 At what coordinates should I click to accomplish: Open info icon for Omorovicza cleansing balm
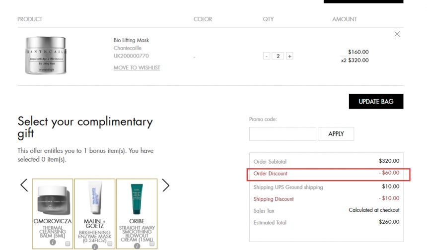pos(53,242)
